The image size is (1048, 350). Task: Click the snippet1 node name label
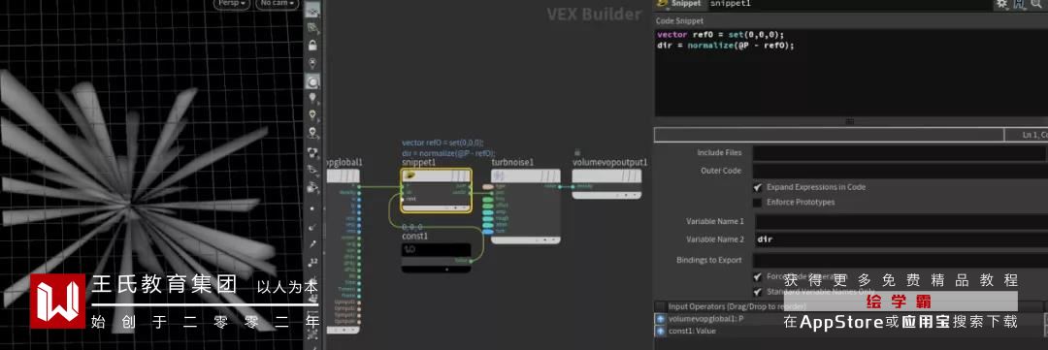click(419, 162)
